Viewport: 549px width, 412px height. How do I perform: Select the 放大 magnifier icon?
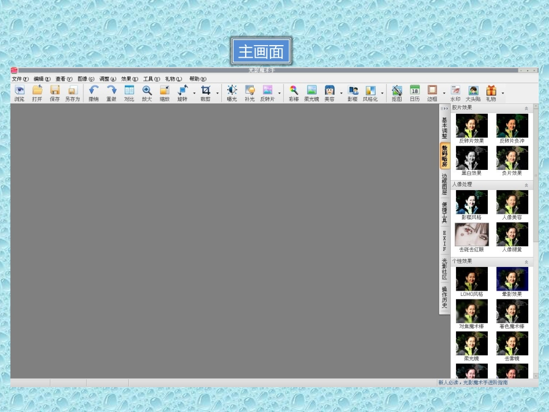pos(147,93)
